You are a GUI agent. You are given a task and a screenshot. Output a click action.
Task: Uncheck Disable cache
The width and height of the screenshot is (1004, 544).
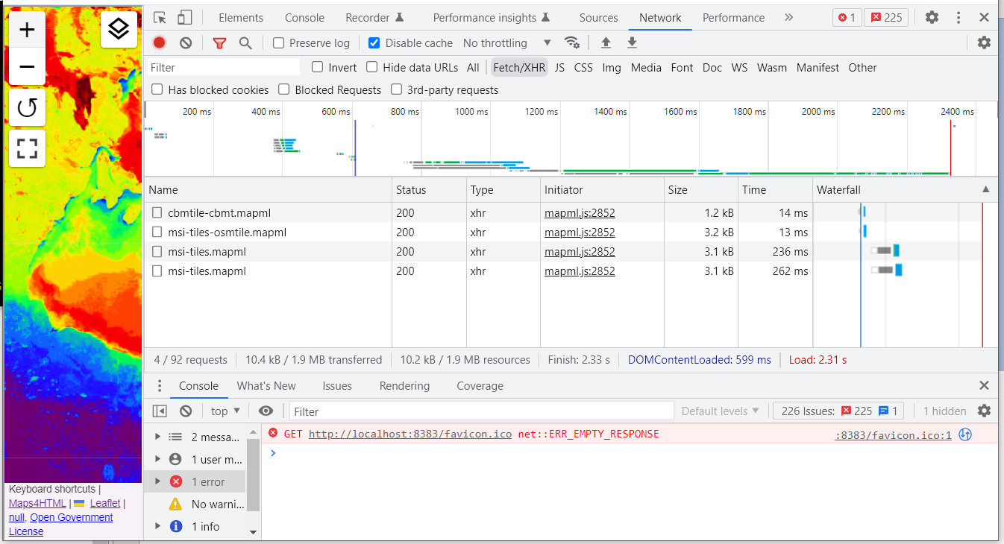374,42
